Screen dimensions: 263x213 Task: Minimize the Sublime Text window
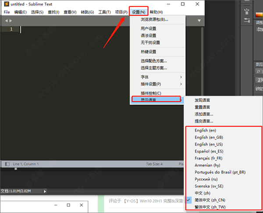pos(168,4)
